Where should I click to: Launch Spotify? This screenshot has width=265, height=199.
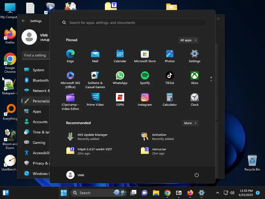coord(145,78)
